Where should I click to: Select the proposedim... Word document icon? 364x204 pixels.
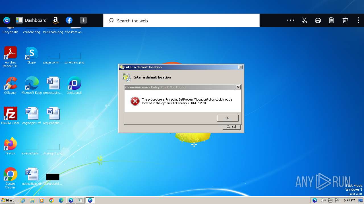click(53, 86)
